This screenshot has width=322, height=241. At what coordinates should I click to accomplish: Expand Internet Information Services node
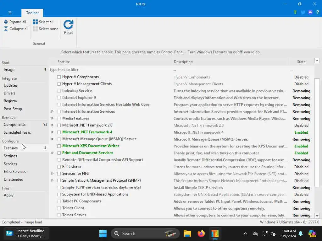(53, 111)
